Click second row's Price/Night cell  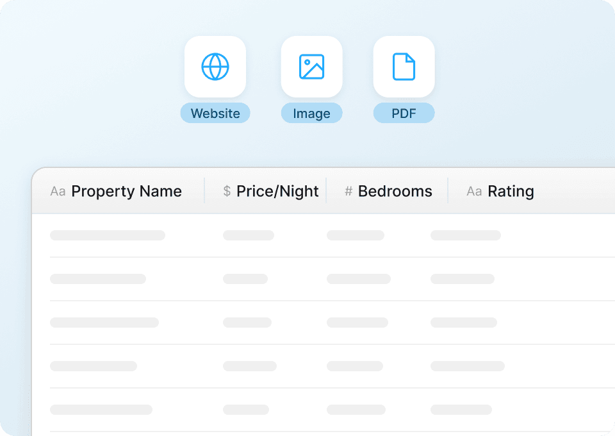pos(245,279)
